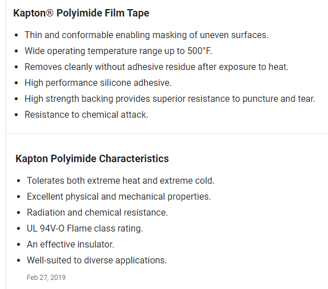
Task: Click the registered trademark symbol after Kapton
Action: 50,13
